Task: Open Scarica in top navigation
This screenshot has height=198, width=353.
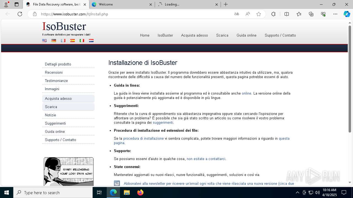Action: coord(222,35)
